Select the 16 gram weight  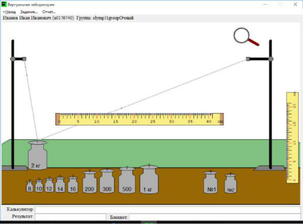click(73, 184)
